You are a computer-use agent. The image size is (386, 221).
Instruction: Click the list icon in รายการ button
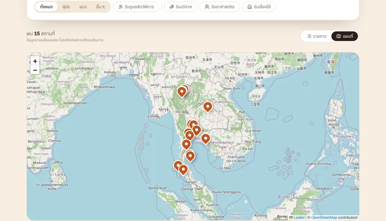(309, 36)
